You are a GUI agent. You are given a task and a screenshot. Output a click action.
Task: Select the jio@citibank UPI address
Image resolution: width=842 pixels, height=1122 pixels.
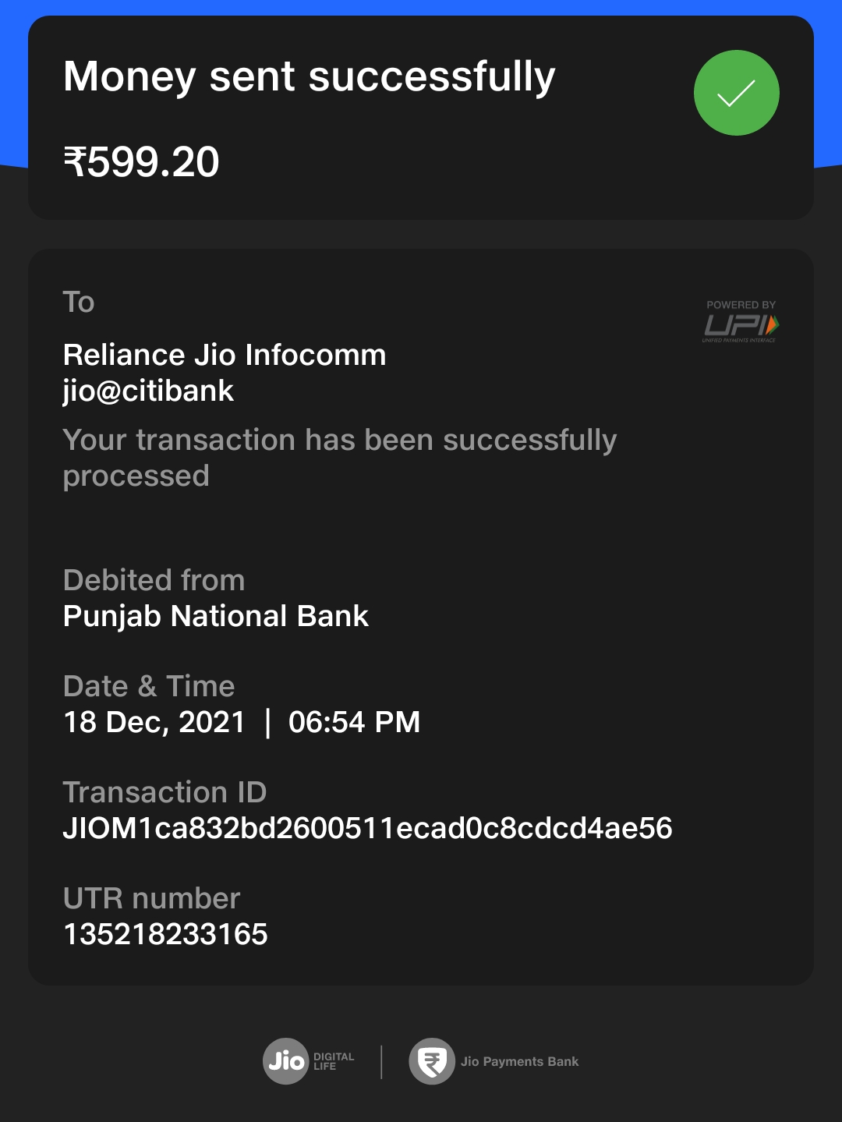[x=148, y=391]
